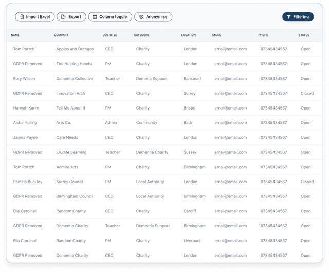Select the Innovation Arch company cell
329x272 pixels.
71,93
